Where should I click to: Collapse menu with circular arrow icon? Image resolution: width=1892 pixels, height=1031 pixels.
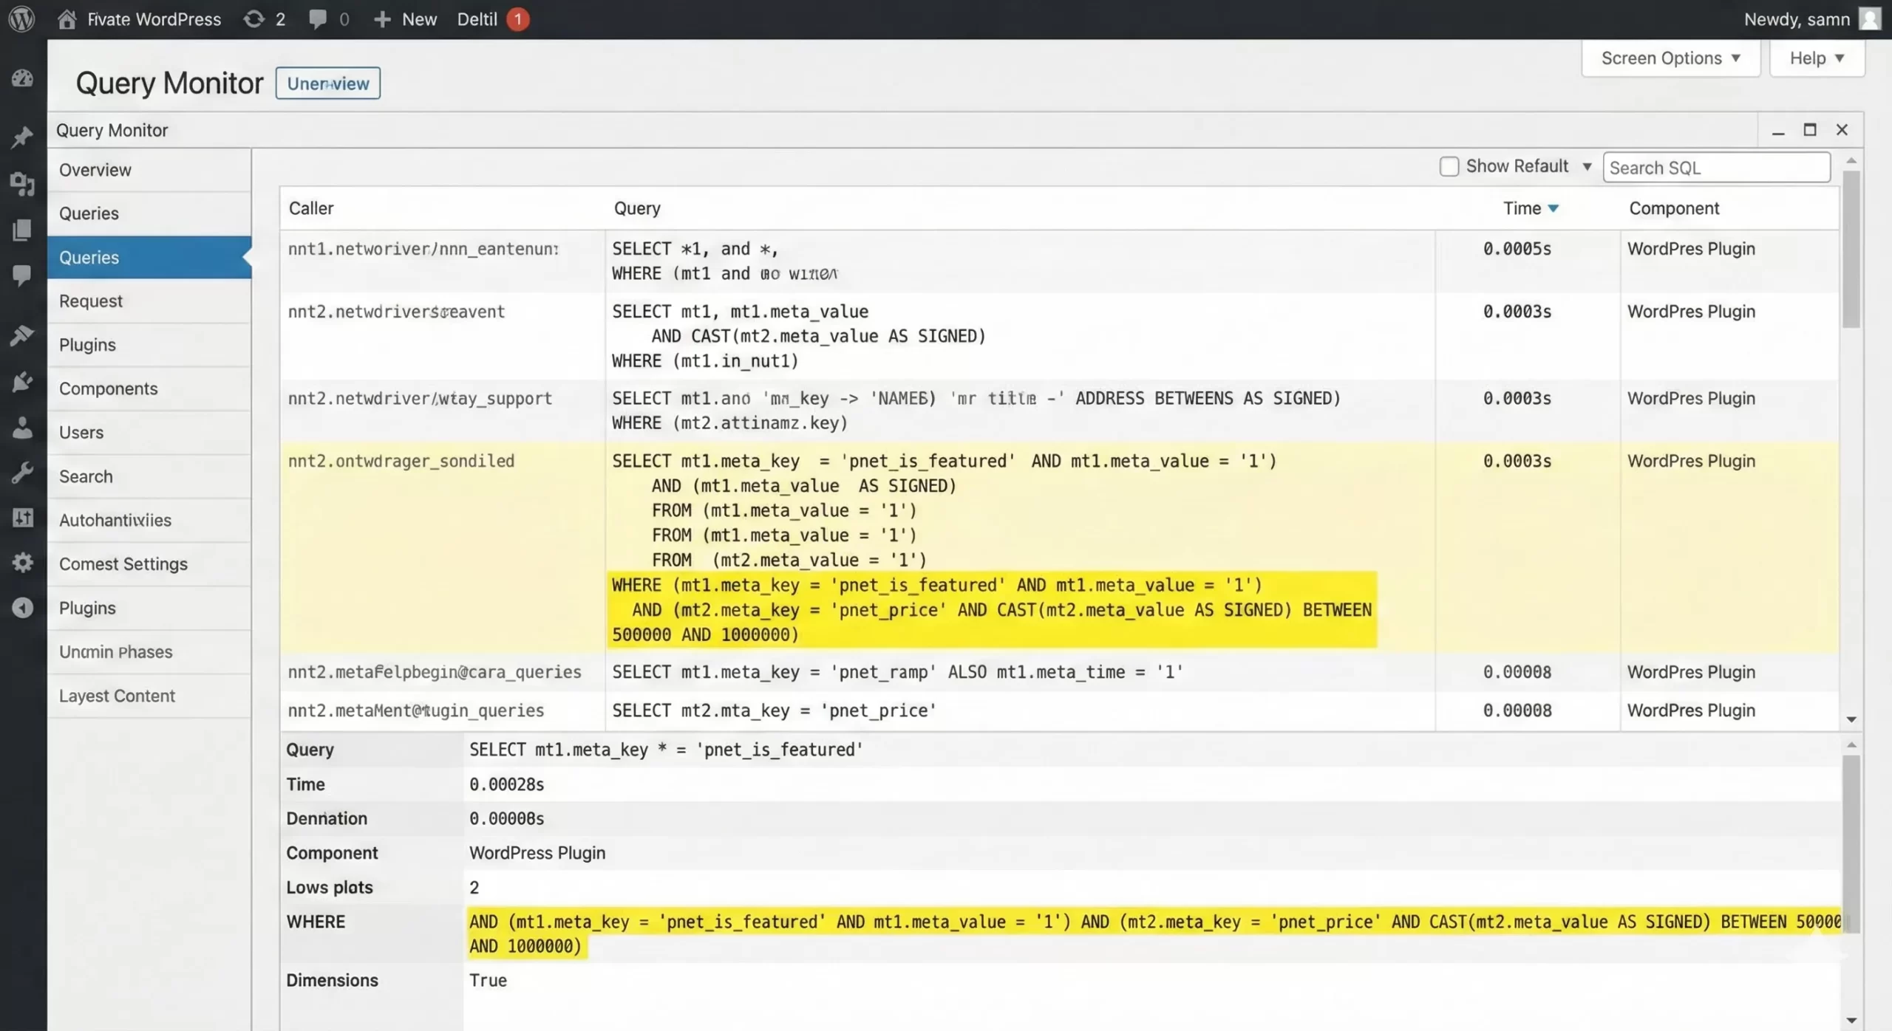coord(22,608)
